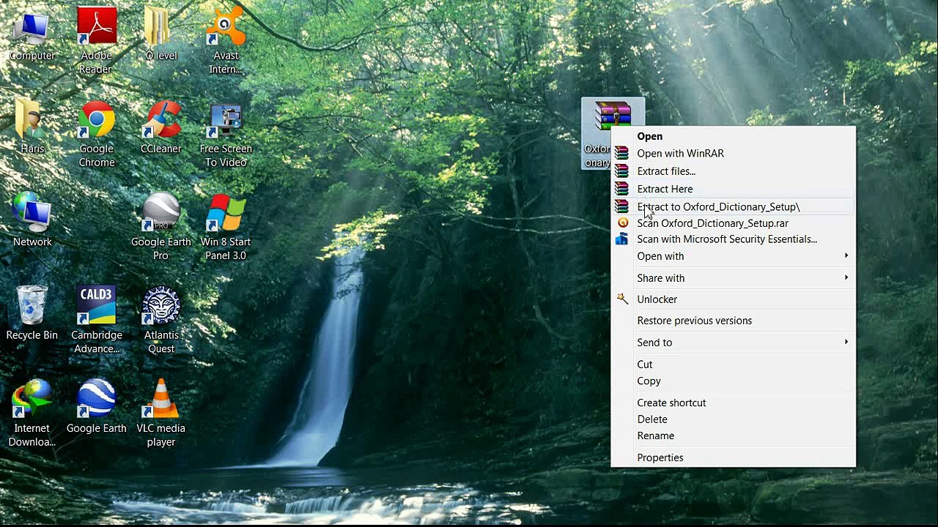Select the VLC media player shortcut
Viewport: 938px width, 527px height.
pyautogui.click(x=160, y=414)
